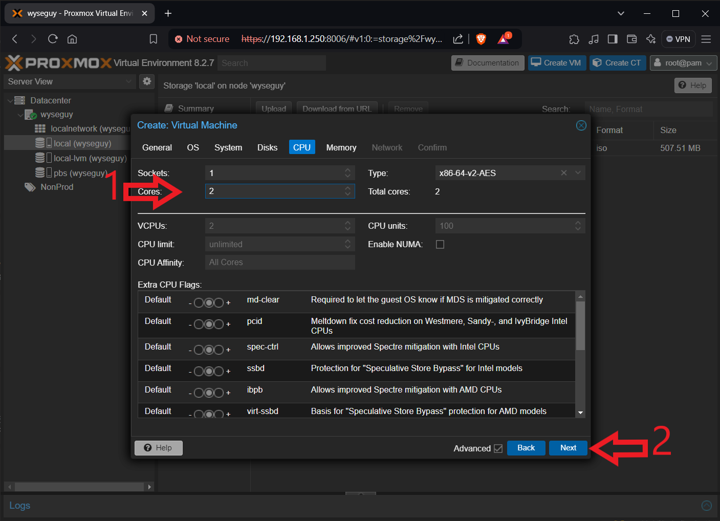This screenshot has width=720, height=521.
Task: Collapse the wyseguy node in tree
Action: [20, 115]
